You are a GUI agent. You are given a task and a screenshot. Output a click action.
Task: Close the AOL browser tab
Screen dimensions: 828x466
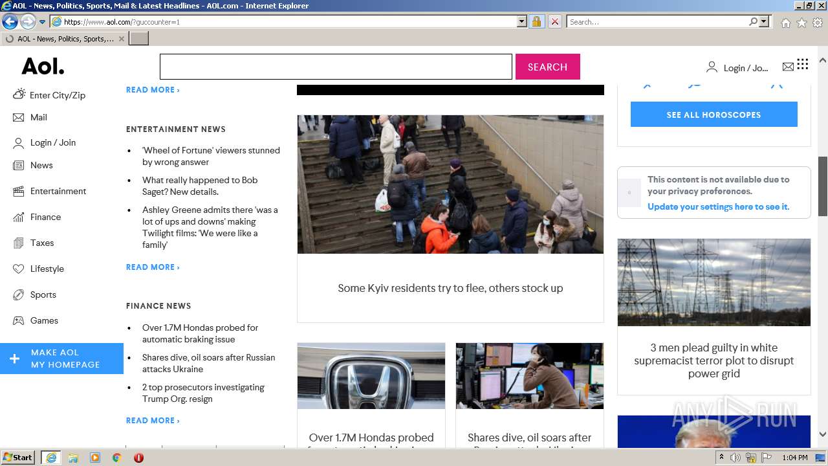121,39
